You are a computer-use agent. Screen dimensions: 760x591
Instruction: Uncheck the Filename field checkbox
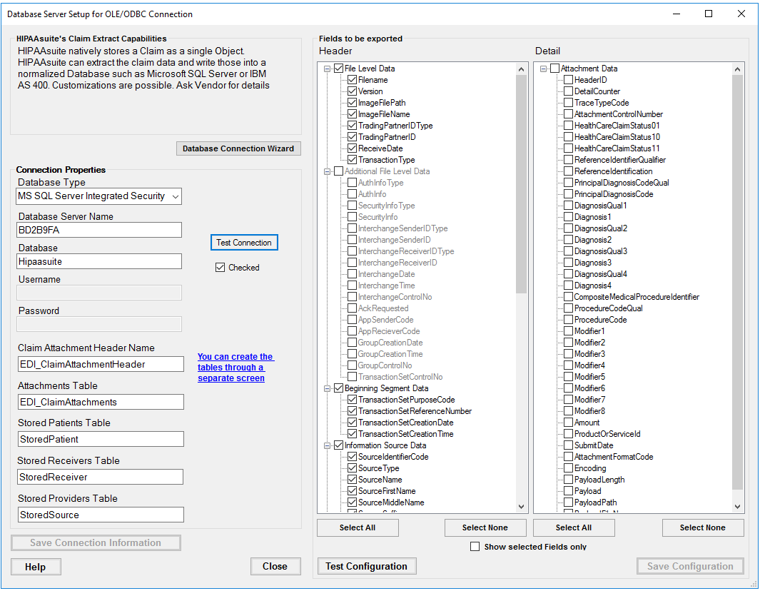352,80
